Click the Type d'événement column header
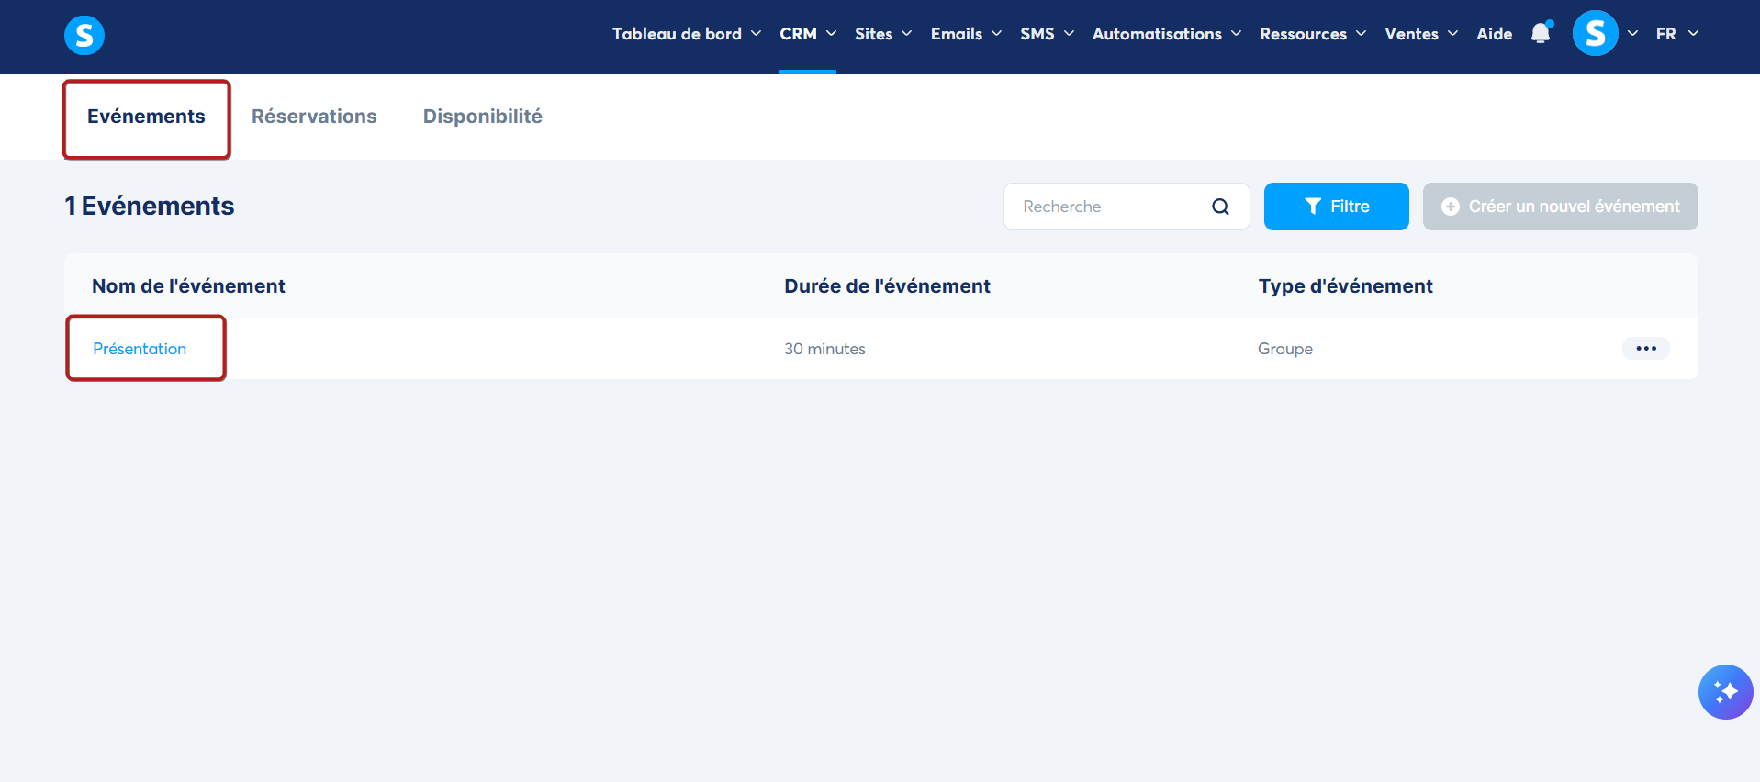 tap(1345, 286)
